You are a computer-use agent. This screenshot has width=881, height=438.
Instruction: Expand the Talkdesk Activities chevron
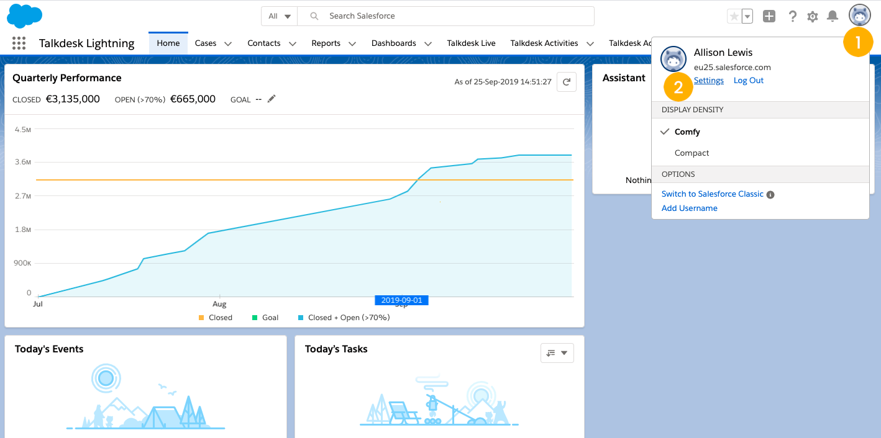[x=590, y=43]
